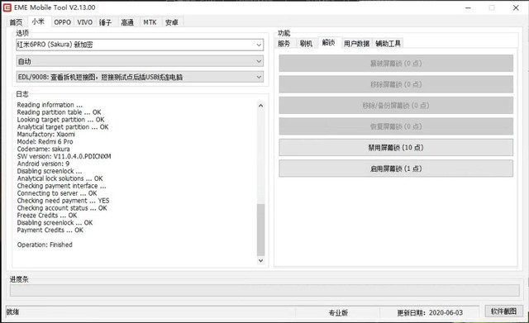This screenshot has width=529, height=323.
Task: Click log line 'Reading partition table ... OK'
Action: click(59, 112)
